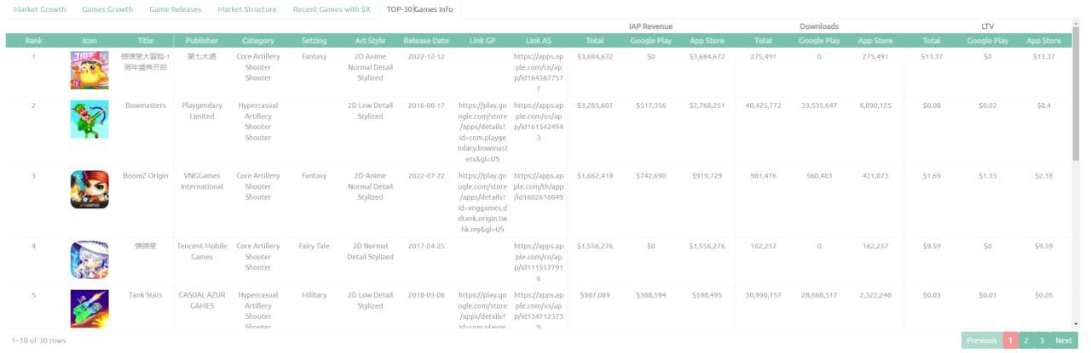Click the Tank Stars game icon
1091x353 pixels.
click(x=89, y=308)
